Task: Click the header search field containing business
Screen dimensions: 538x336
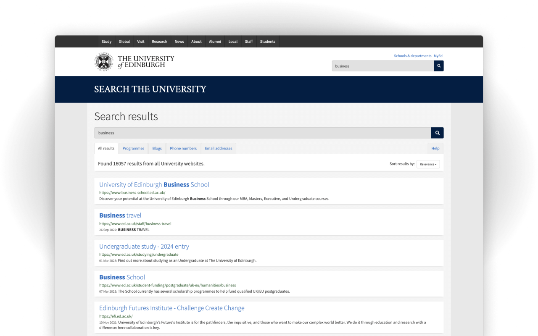Action: pyautogui.click(x=383, y=66)
